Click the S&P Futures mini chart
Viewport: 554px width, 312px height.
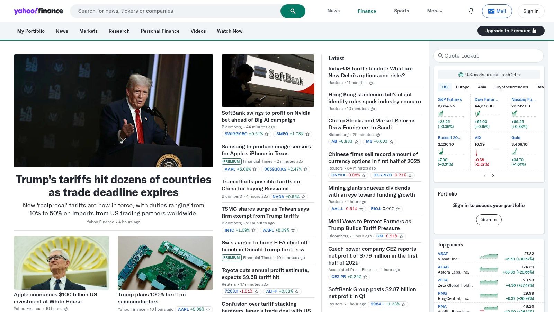[x=451, y=114]
